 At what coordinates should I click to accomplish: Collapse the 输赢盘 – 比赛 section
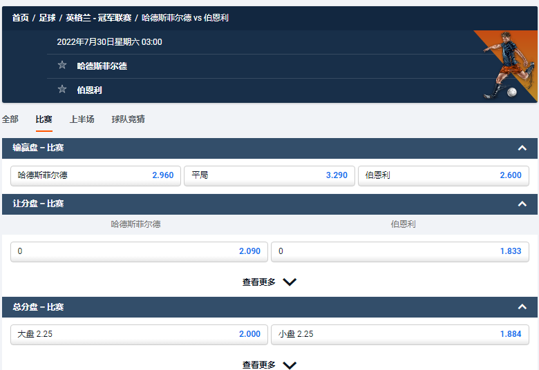click(x=522, y=148)
